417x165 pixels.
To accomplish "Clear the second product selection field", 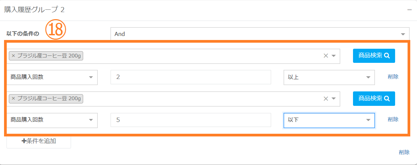I will click(325, 98).
